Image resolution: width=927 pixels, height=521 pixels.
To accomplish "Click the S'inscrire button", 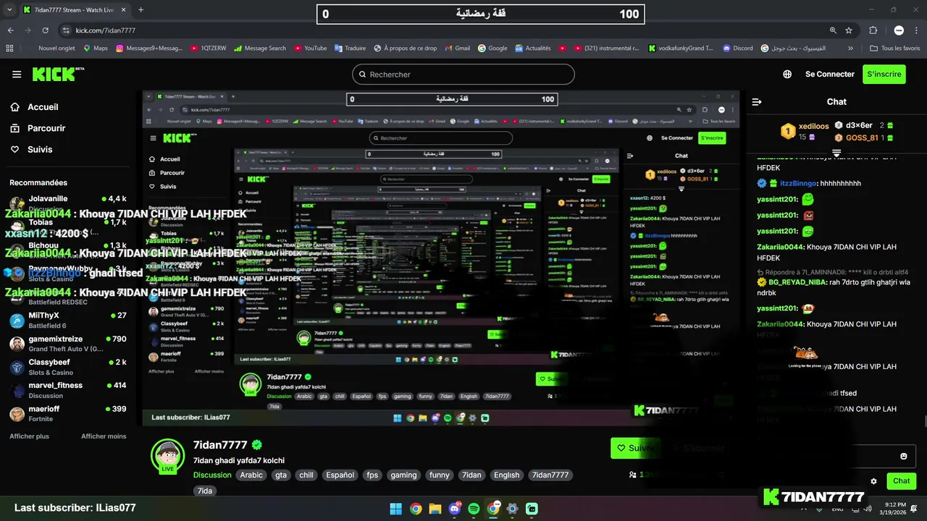I will 884,75.
